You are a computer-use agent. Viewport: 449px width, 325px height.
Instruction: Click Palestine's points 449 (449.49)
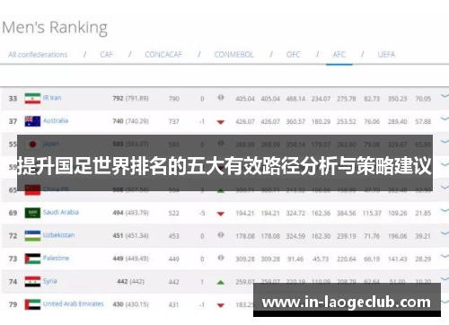click(x=130, y=259)
